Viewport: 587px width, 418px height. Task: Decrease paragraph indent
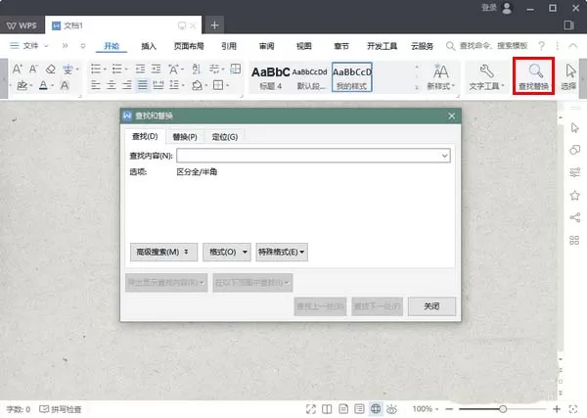[x=140, y=69]
